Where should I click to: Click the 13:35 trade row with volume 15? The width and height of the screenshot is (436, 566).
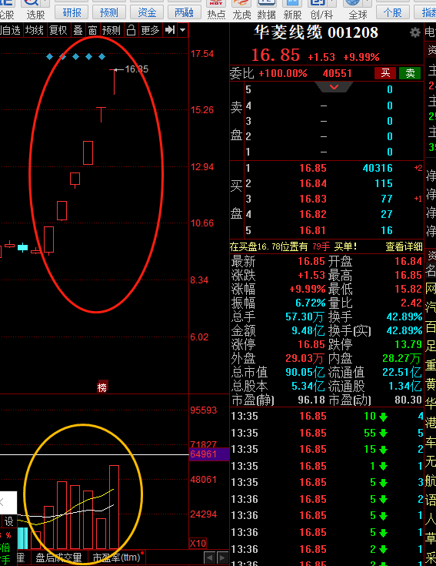point(327,449)
